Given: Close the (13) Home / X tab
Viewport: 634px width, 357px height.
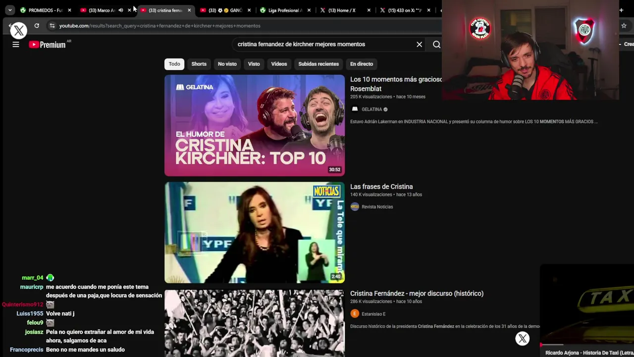Looking at the screenshot, I should pyautogui.click(x=369, y=10).
